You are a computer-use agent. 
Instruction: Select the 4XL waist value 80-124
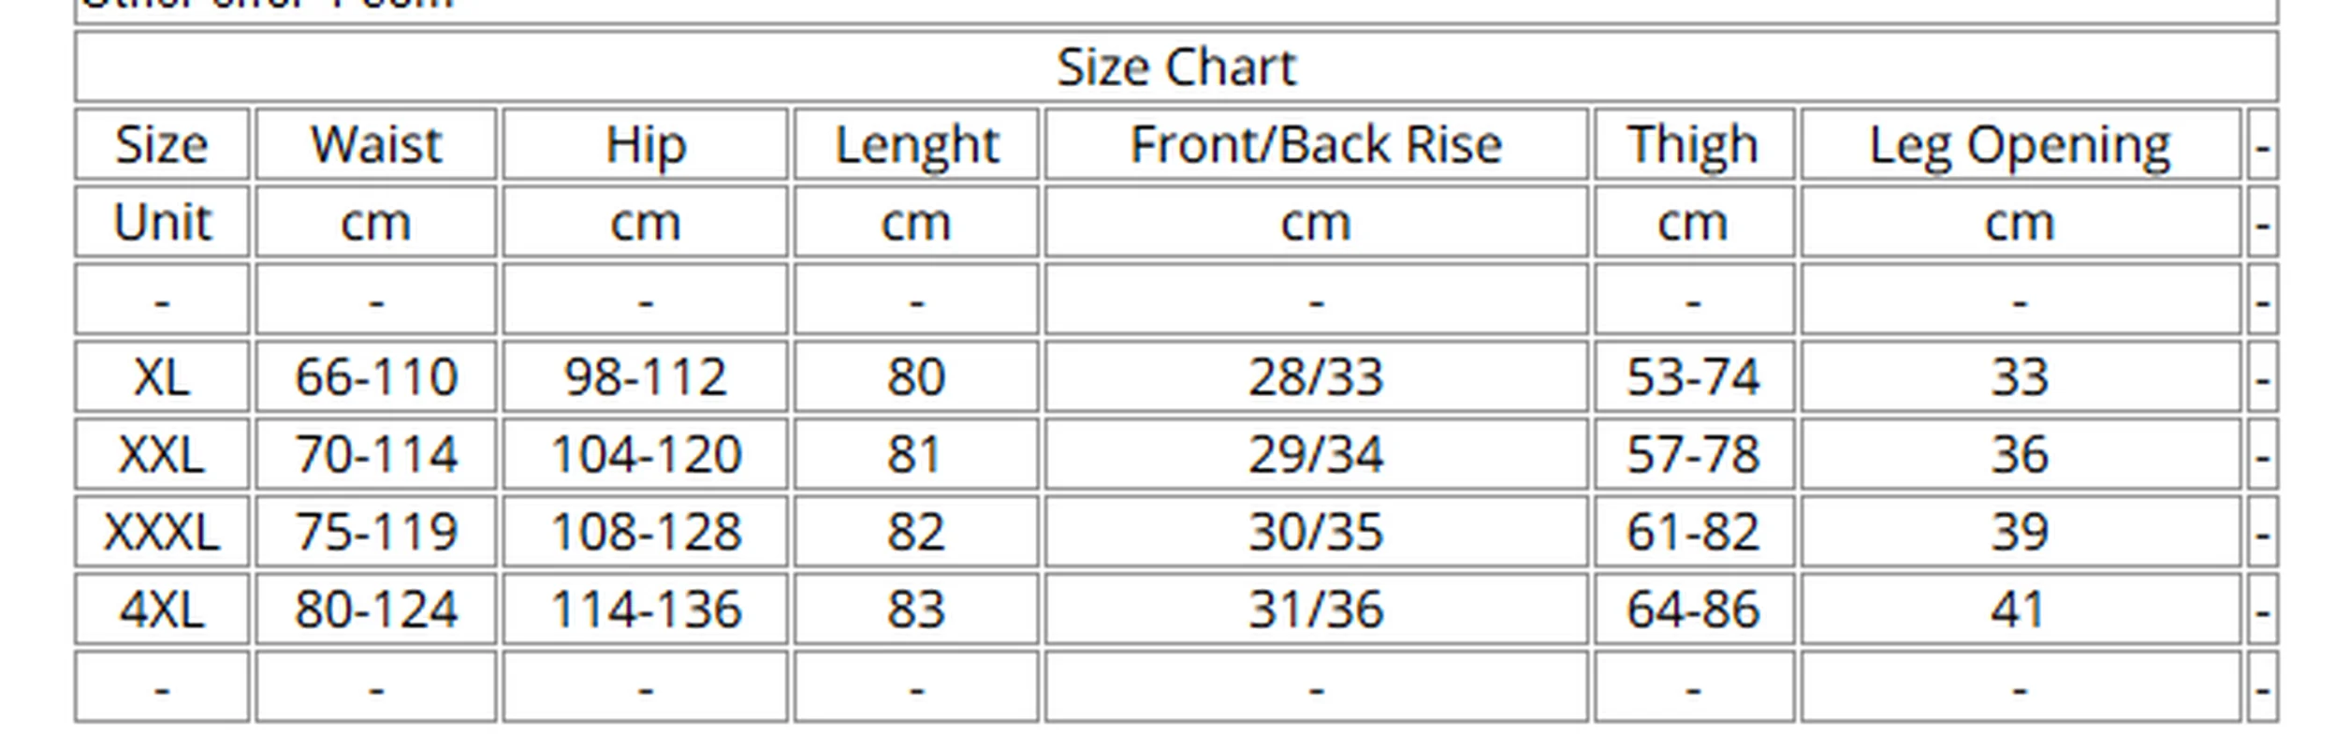tap(375, 609)
